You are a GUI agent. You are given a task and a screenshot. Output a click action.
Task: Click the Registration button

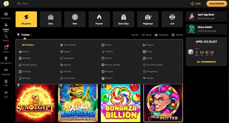pyautogui.click(x=217, y=4)
